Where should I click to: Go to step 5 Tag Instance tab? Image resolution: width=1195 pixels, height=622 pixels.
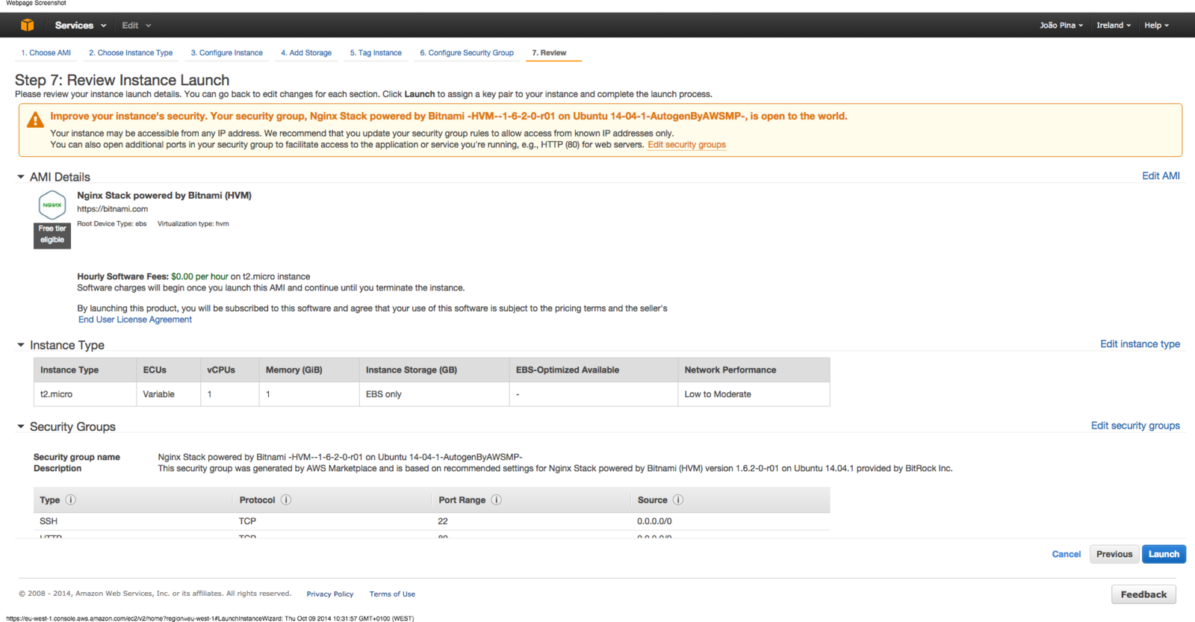[x=376, y=53]
